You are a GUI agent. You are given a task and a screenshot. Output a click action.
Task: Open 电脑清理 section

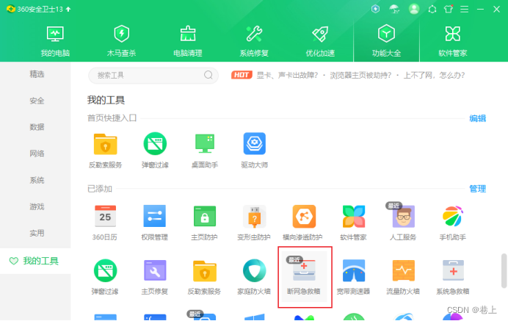188,42
